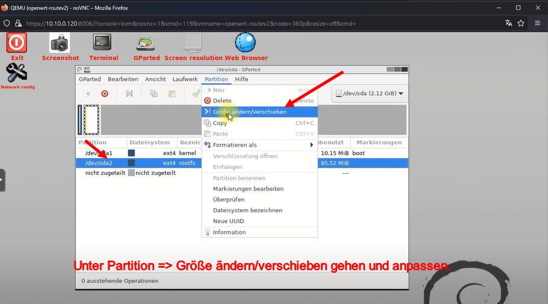Open the /dev/sda device dropdown
The width and height of the screenshot is (548, 304).
tap(369, 93)
